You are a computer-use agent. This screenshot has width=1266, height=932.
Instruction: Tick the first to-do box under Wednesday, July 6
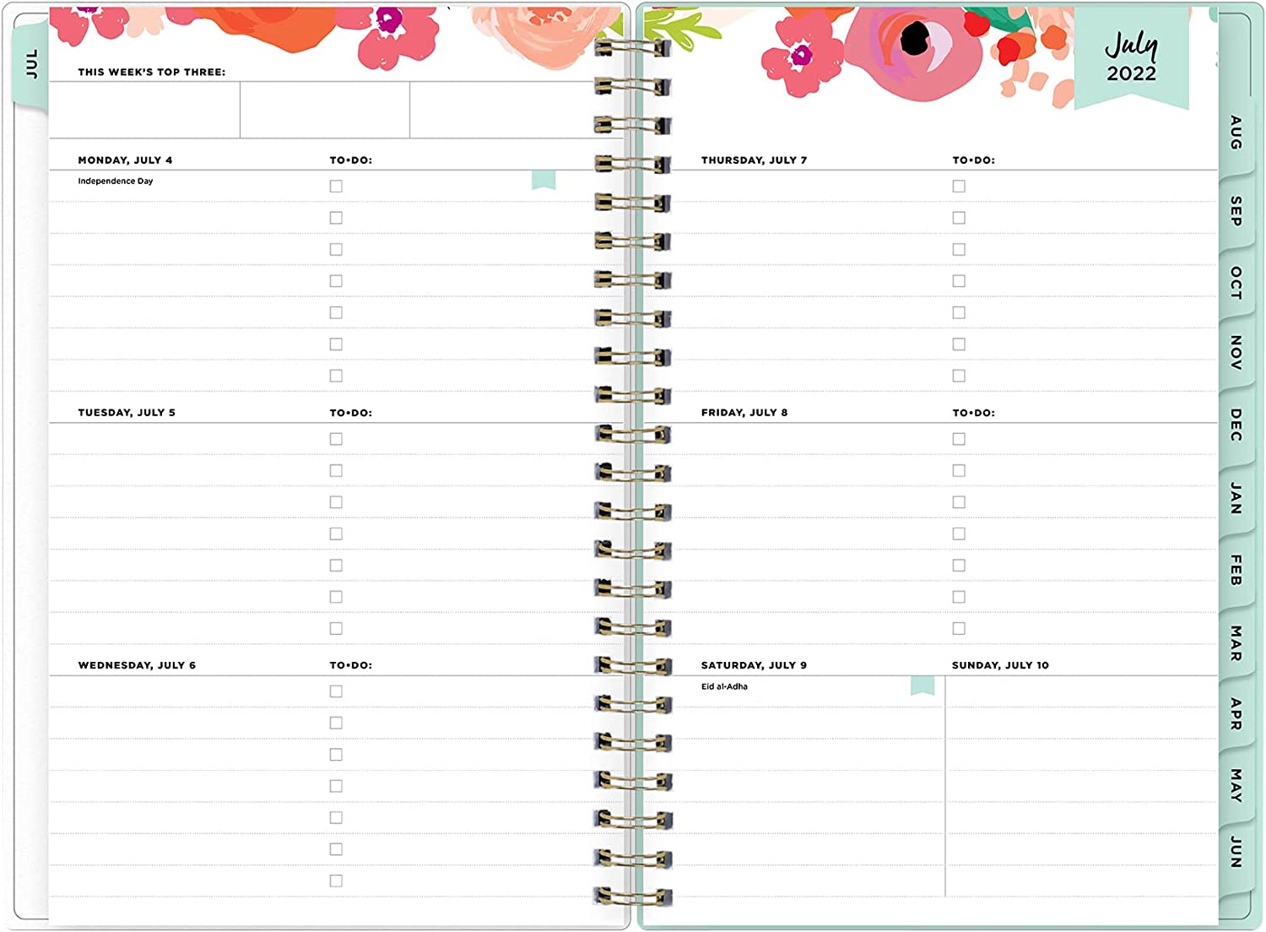(336, 691)
